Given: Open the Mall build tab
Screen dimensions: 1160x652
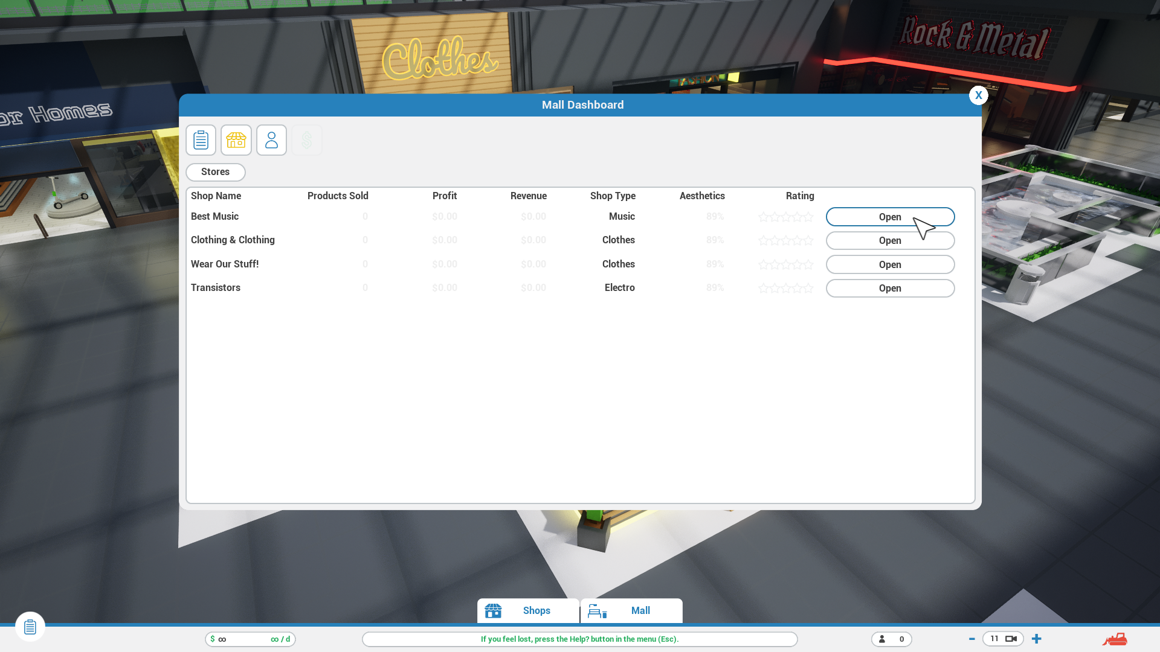Looking at the screenshot, I should tap(631, 610).
